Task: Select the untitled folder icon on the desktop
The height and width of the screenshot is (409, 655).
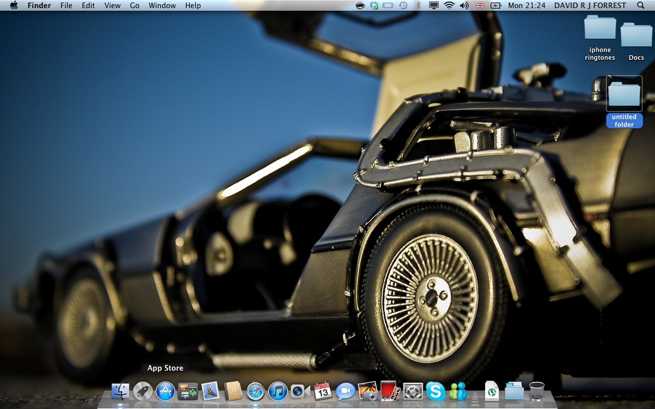Action: coord(624,94)
